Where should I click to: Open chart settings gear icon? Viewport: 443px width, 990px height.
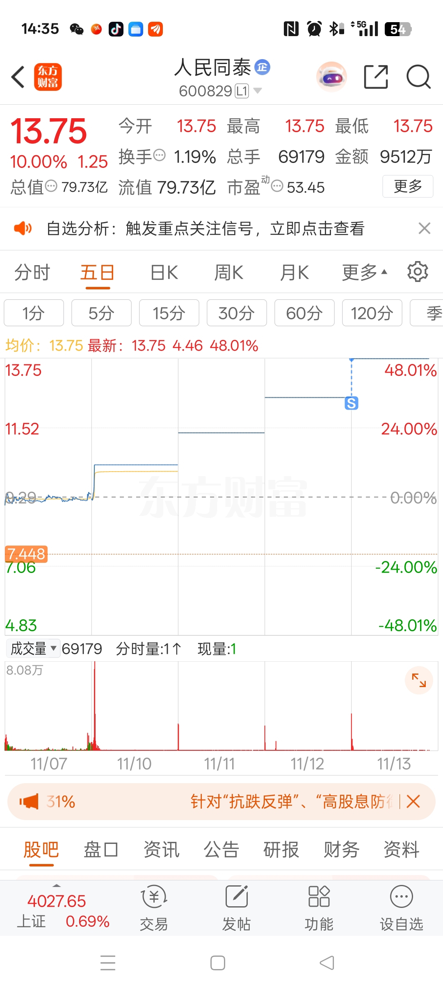click(x=418, y=272)
